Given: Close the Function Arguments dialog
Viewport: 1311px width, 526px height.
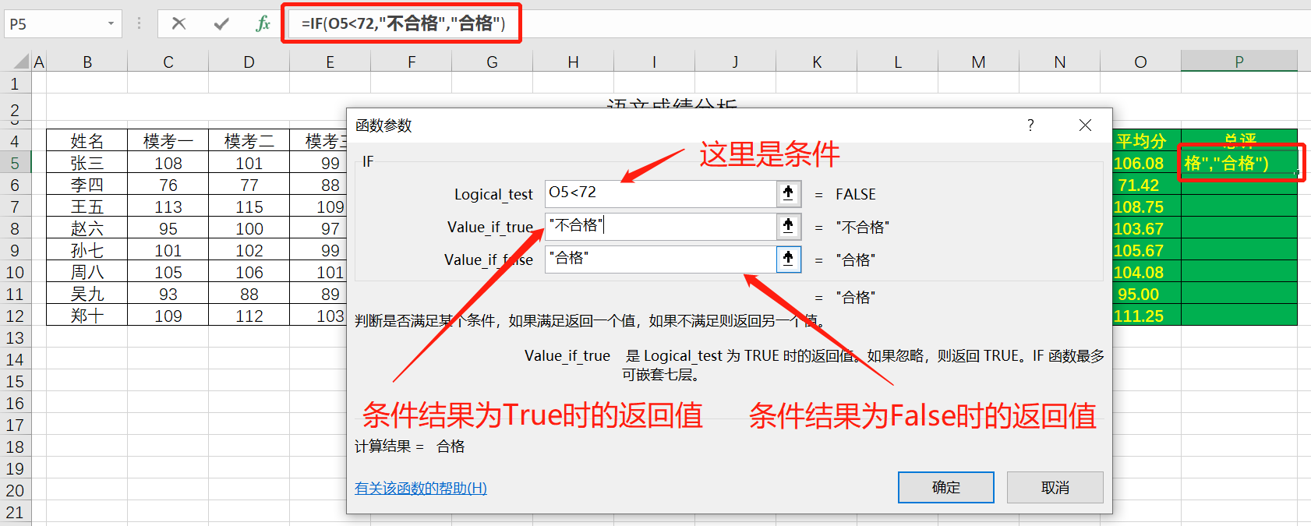Looking at the screenshot, I should pos(1085,125).
